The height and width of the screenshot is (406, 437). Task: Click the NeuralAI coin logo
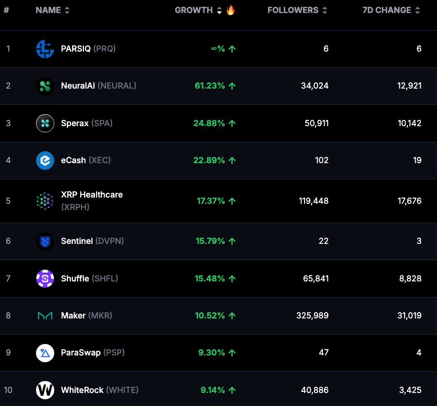45,86
